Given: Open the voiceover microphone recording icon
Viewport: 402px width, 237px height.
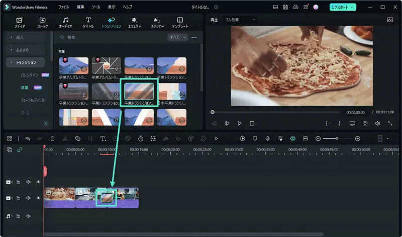Looking at the screenshot, I should 267,138.
